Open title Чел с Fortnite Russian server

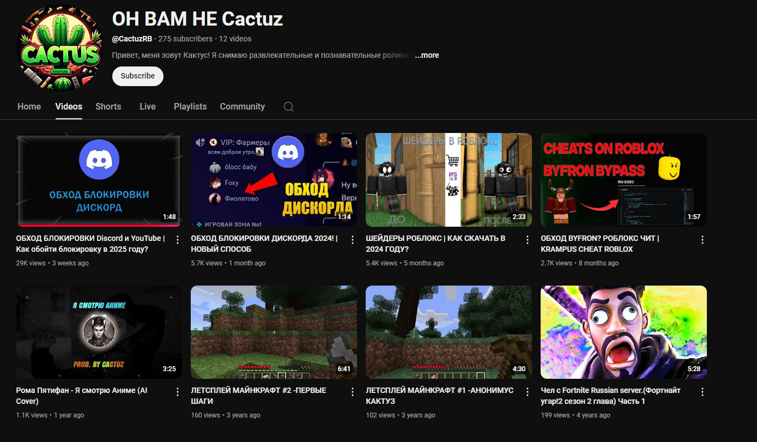(610, 396)
